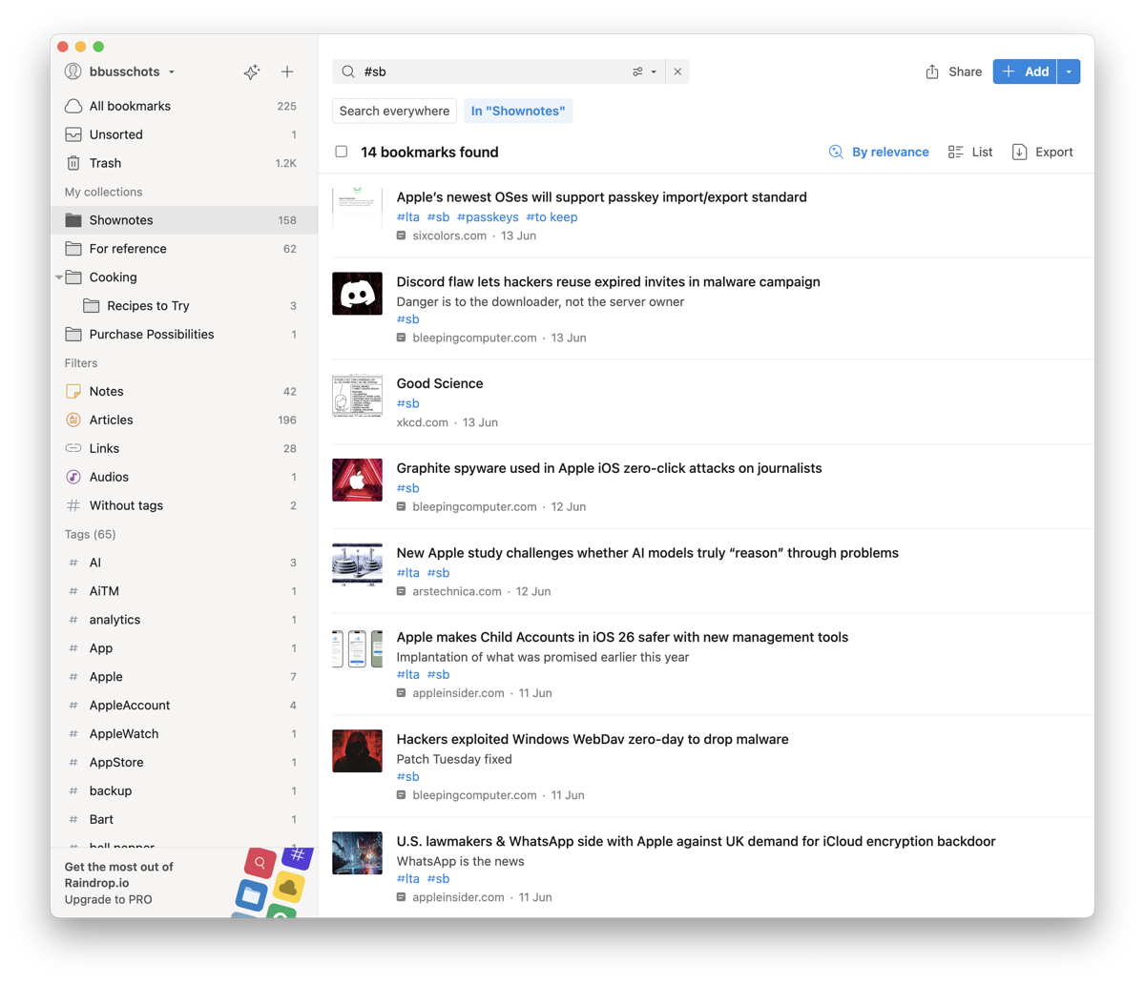Change sort order By relevance

[x=879, y=153]
